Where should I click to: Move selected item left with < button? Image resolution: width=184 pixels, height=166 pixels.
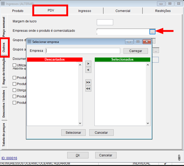click(x=88, y=70)
